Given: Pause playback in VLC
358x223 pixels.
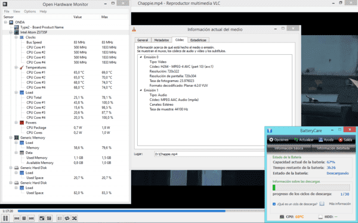Looking at the screenshot, I should point(5,218).
